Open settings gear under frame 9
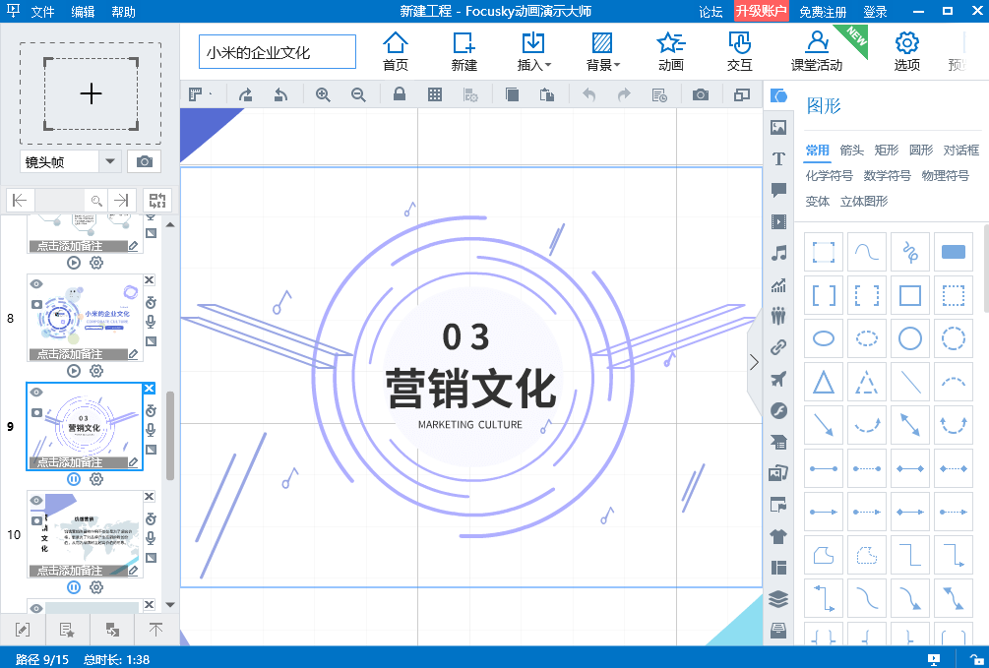Image resolution: width=989 pixels, height=668 pixels. coord(95,479)
